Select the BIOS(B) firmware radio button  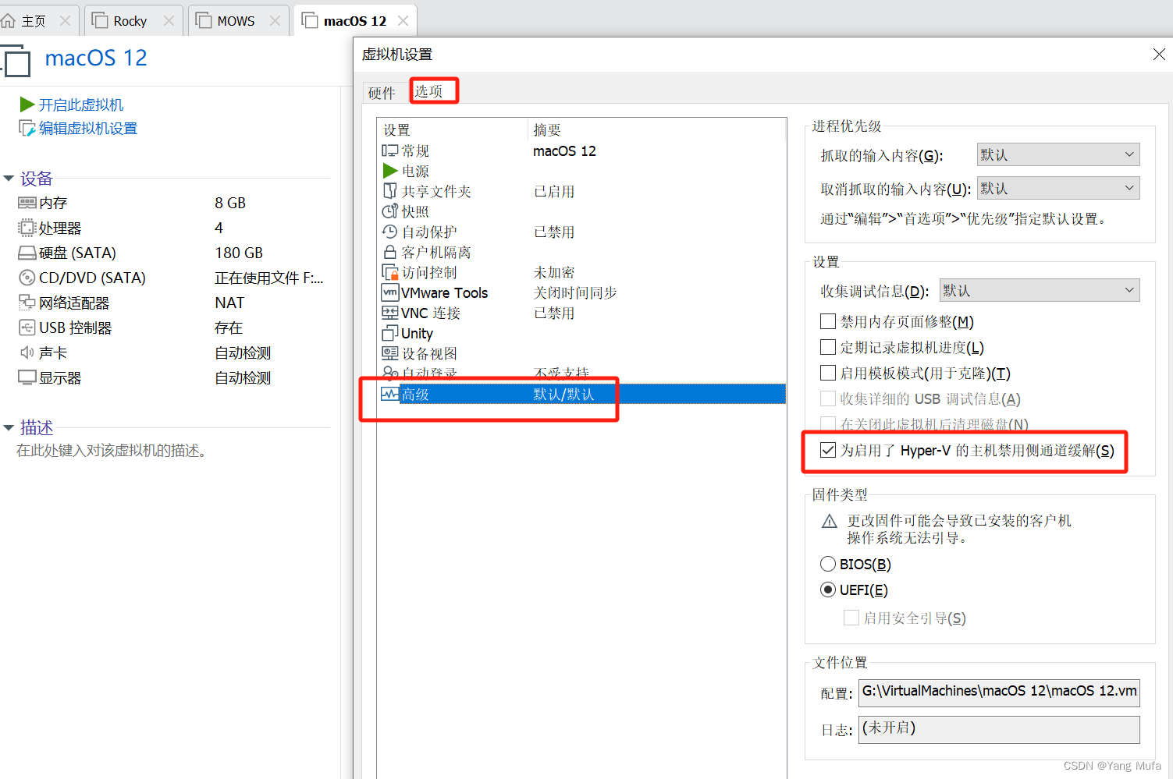[828, 564]
